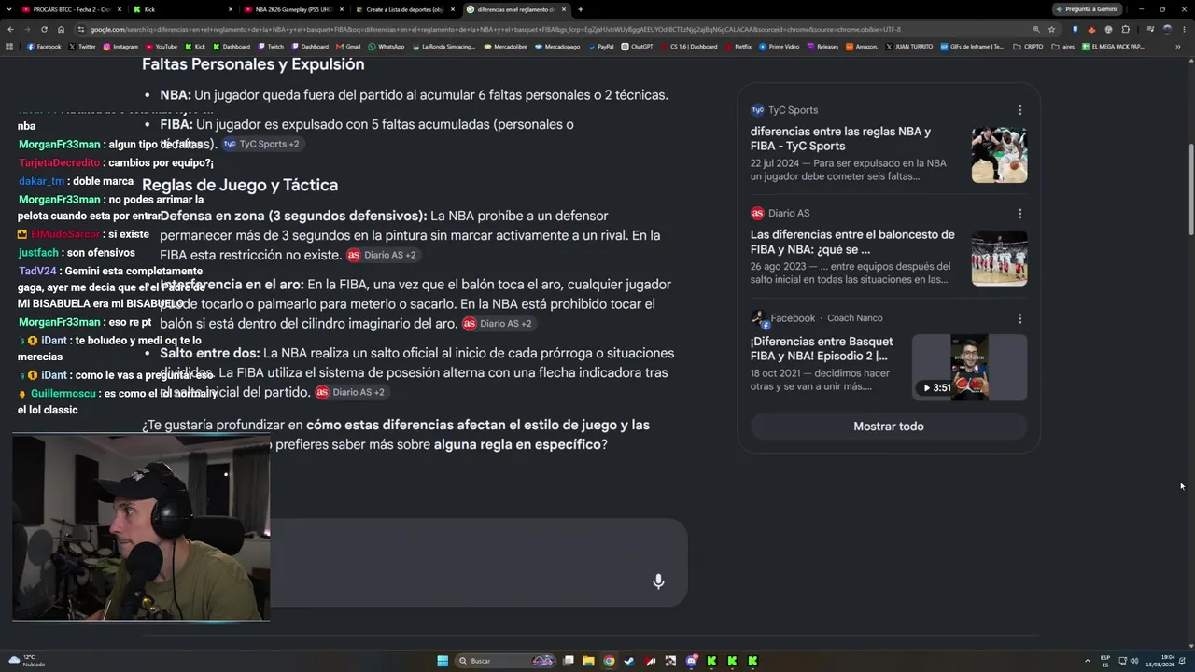The height and width of the screenshot is (672, 1195).
Task: Switch to the NBA 2K26 Gameplay tab
Action: (294, 9)
